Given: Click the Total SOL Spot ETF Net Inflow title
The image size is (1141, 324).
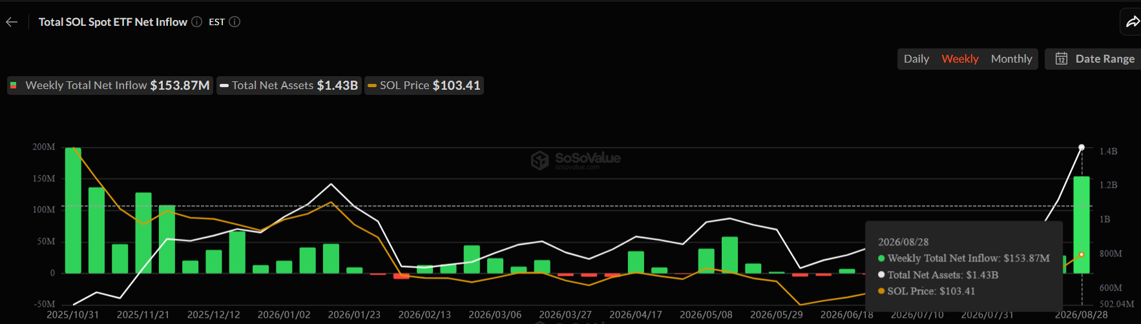Looking at the screenshot, I should [x=113, y=22].
